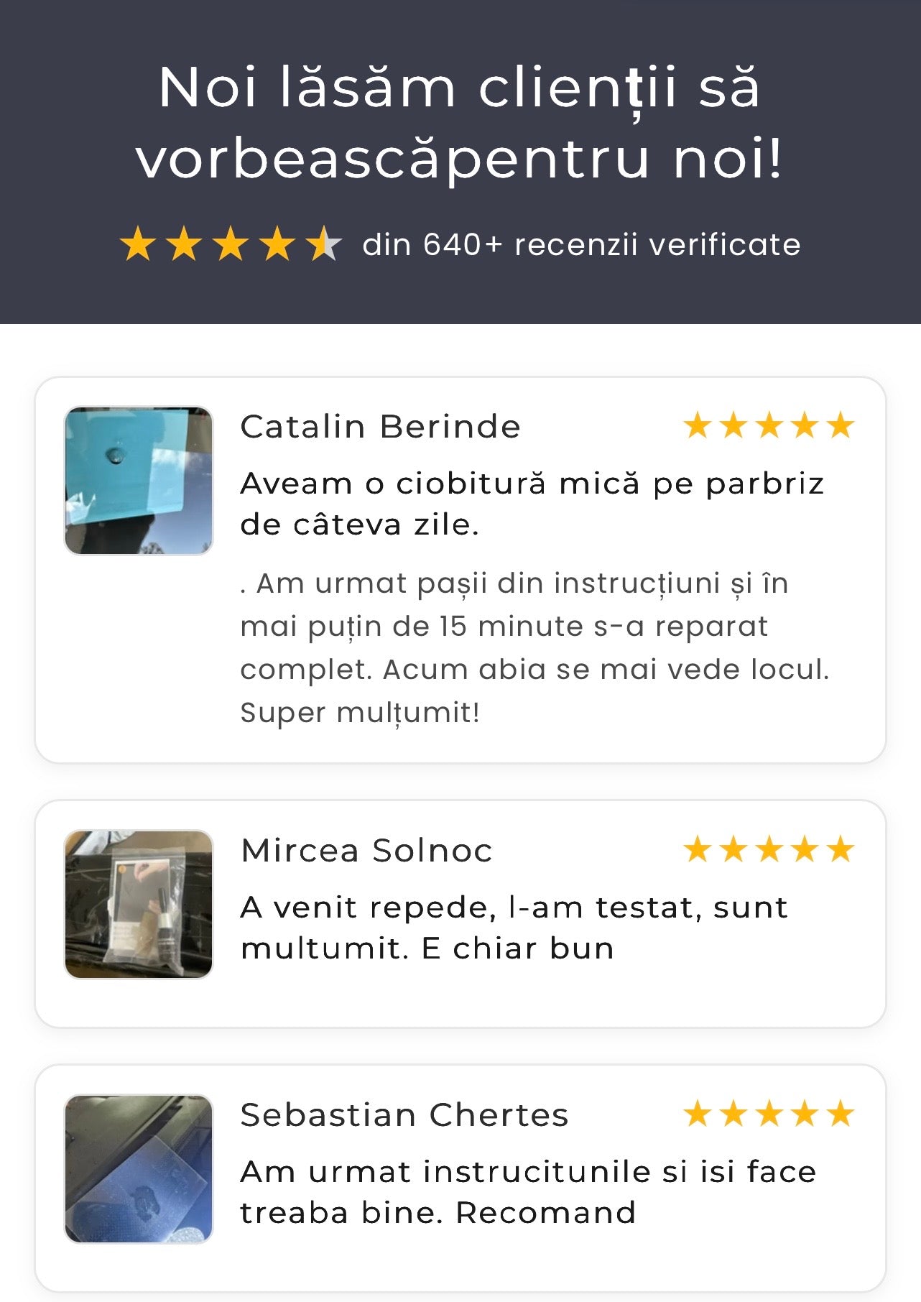Click the first star in Sebastian Chertes' rating

click(x=698, y=1114)
